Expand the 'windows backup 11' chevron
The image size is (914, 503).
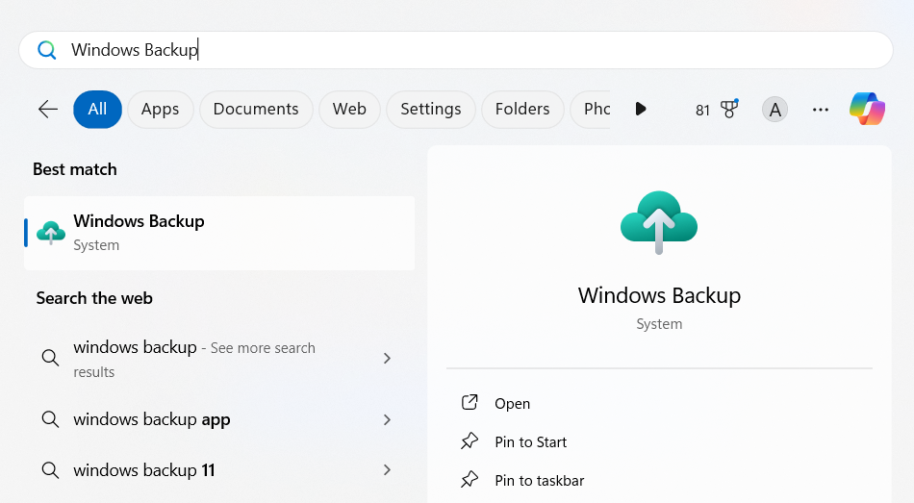[x=387, y=469]
